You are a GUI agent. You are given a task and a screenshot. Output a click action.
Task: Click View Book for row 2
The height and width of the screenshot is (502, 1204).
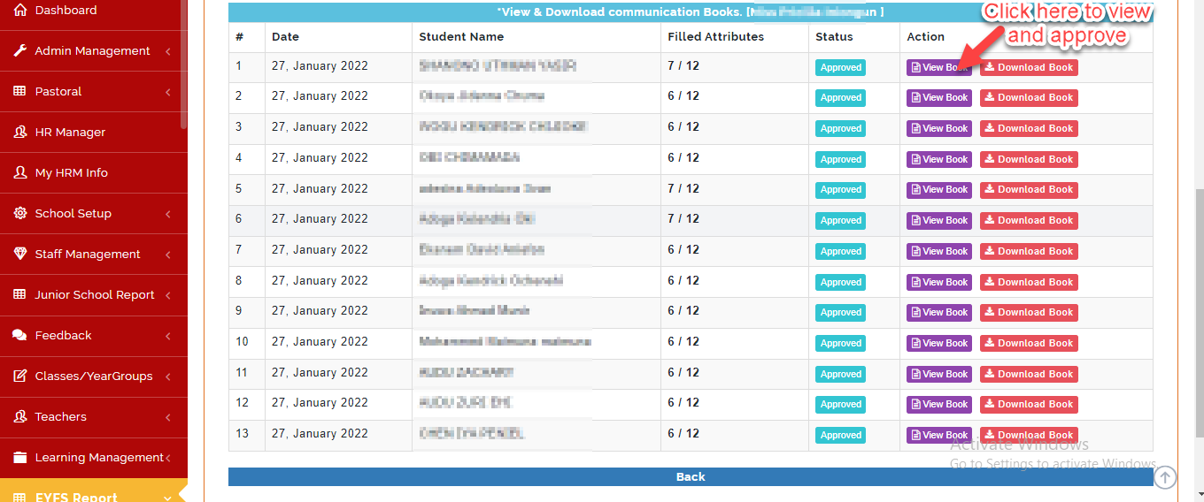pos(939,98)
